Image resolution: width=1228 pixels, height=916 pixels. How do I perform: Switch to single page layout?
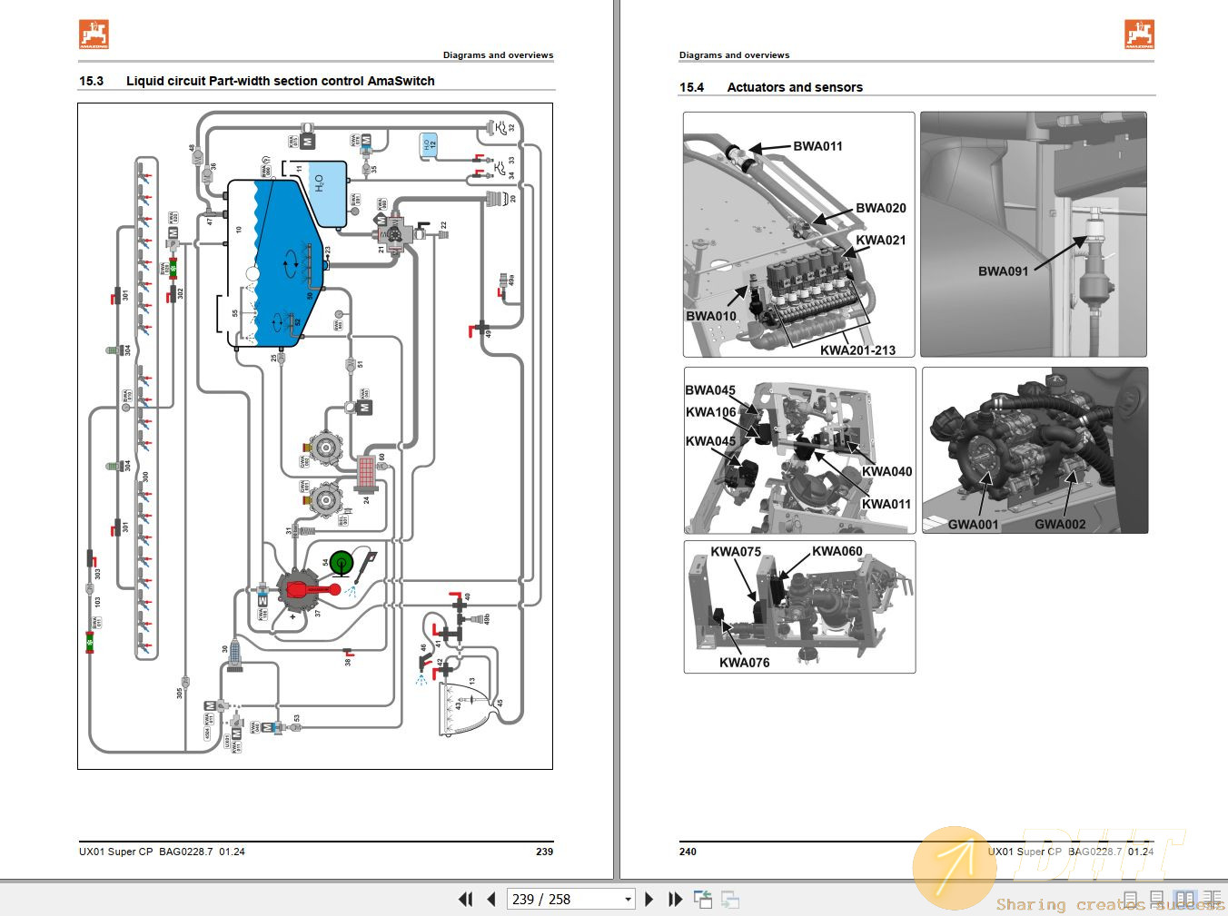click(1133, 899)
